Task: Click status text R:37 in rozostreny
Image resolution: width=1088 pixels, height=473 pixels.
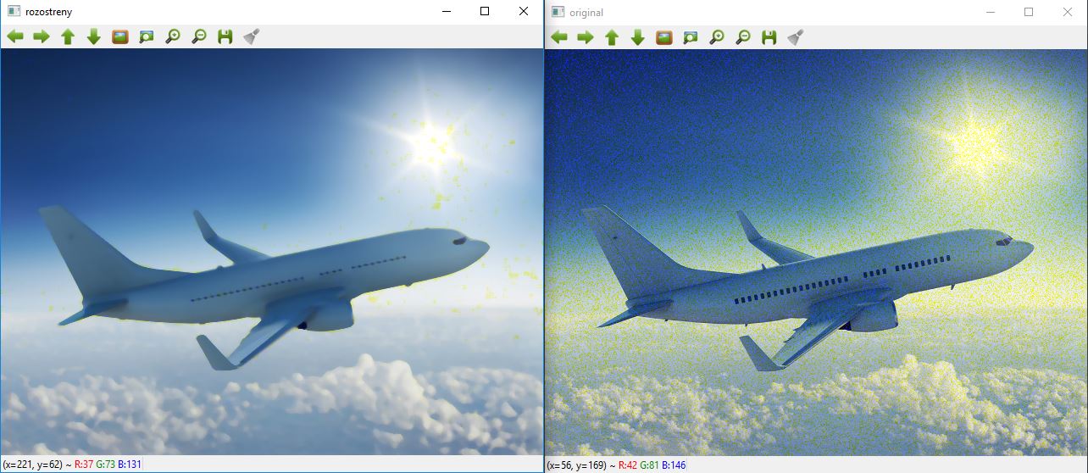Action: click(84, 465)
